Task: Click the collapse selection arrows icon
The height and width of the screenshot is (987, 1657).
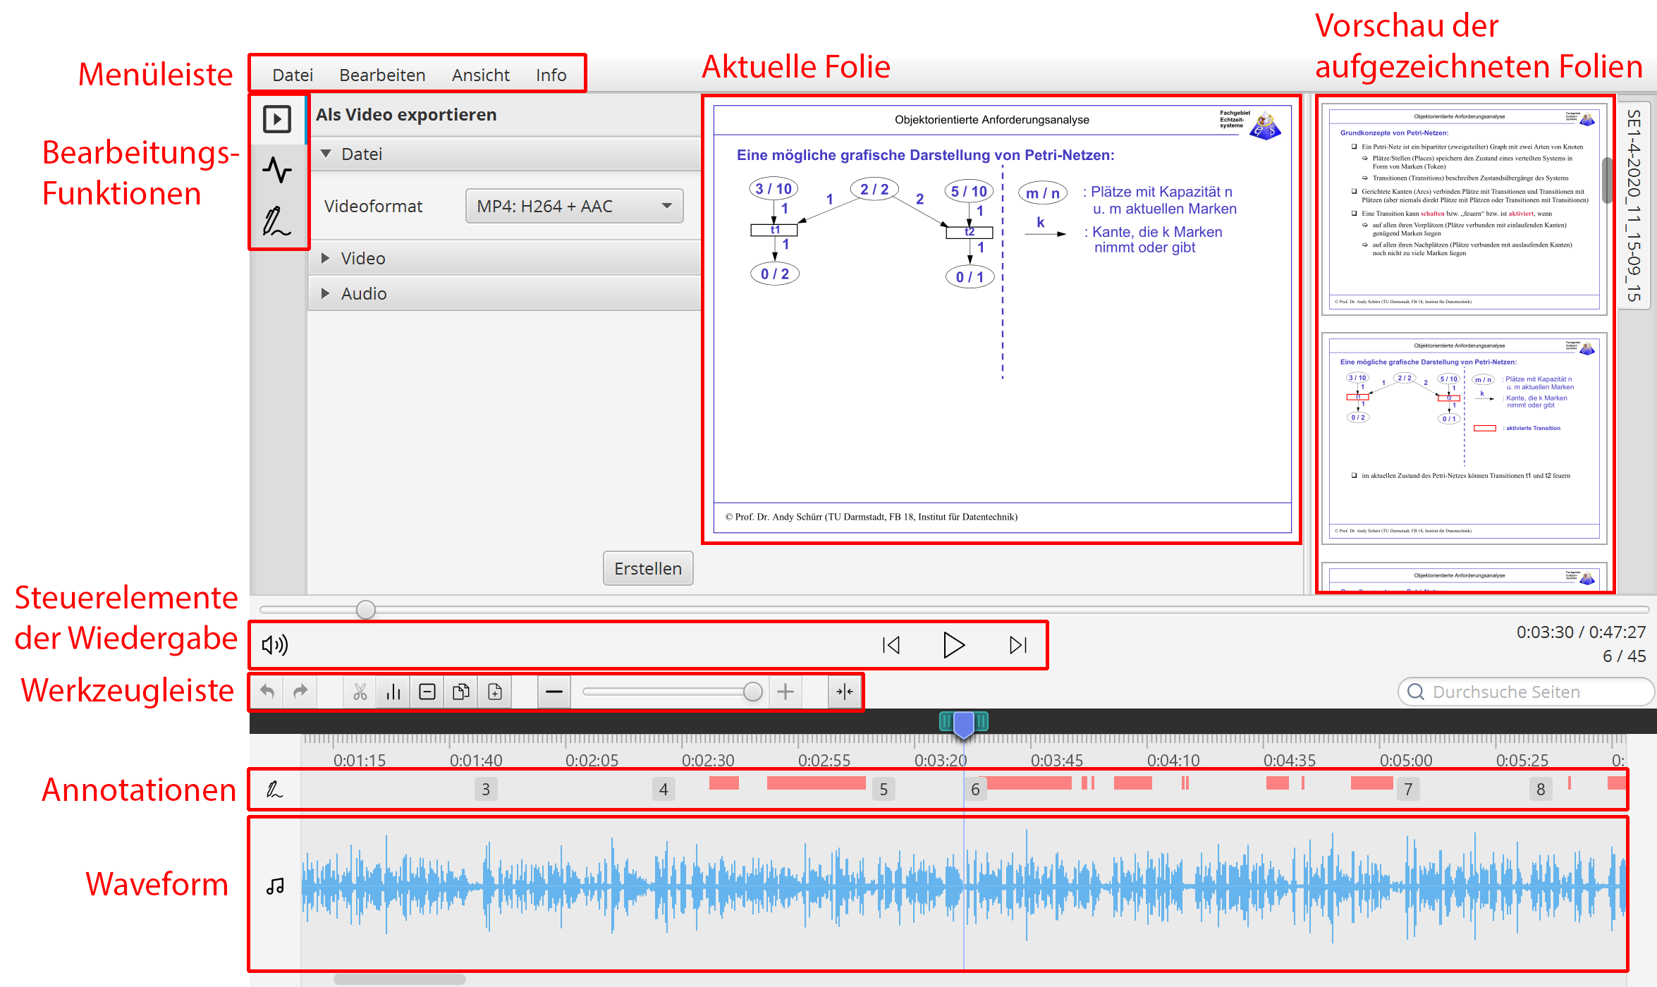Action: (845, 692)
